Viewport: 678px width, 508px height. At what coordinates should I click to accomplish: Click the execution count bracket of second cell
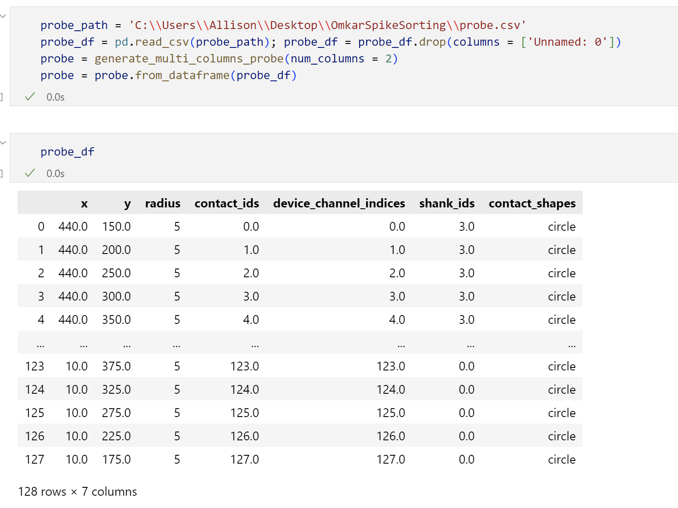2,173
